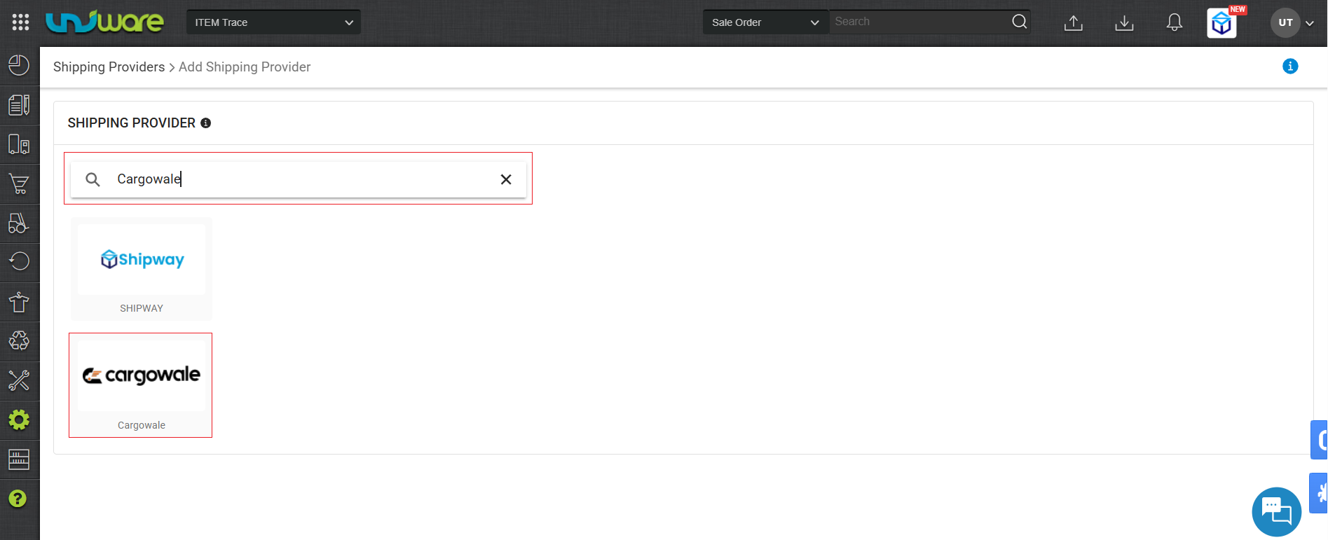Go to Shipping Providers breadcrumb
Screen dimensions: 1328x540
point(109,67)
